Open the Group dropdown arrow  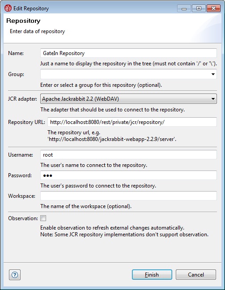(x=213, y=74)
